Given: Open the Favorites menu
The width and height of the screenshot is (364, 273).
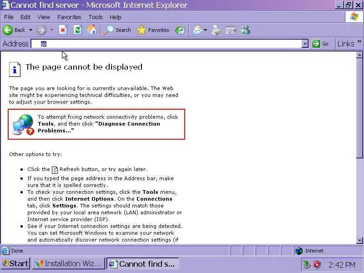Looking at the screenshot, I should pos(69,17).
